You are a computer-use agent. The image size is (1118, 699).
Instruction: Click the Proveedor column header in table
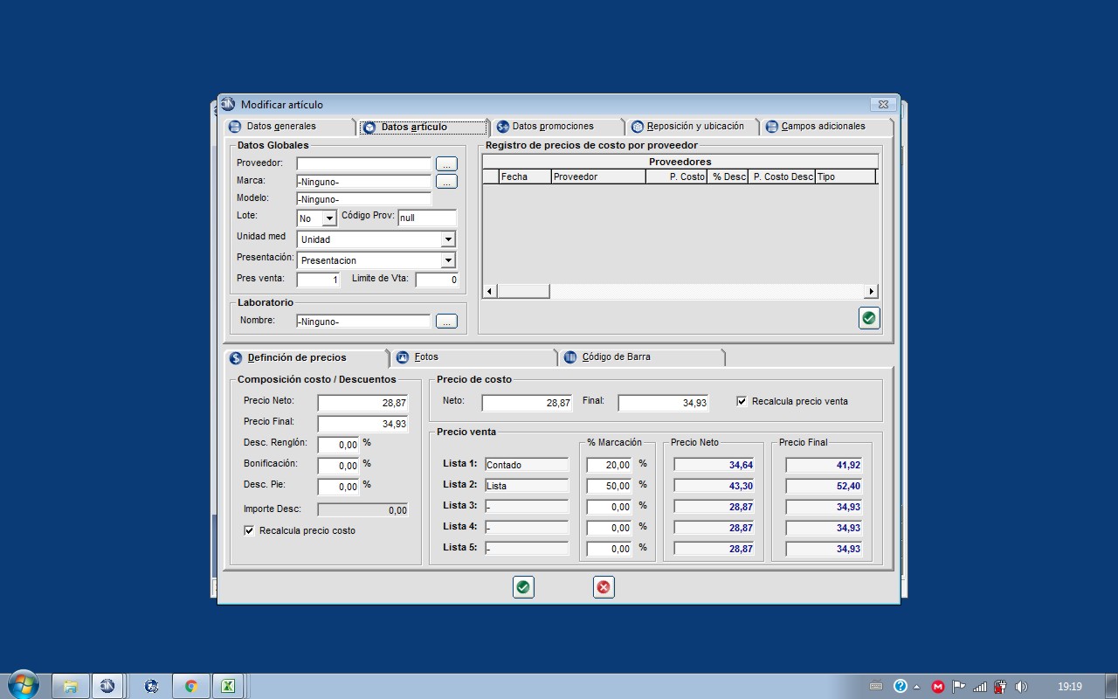[x=598, y=176]
